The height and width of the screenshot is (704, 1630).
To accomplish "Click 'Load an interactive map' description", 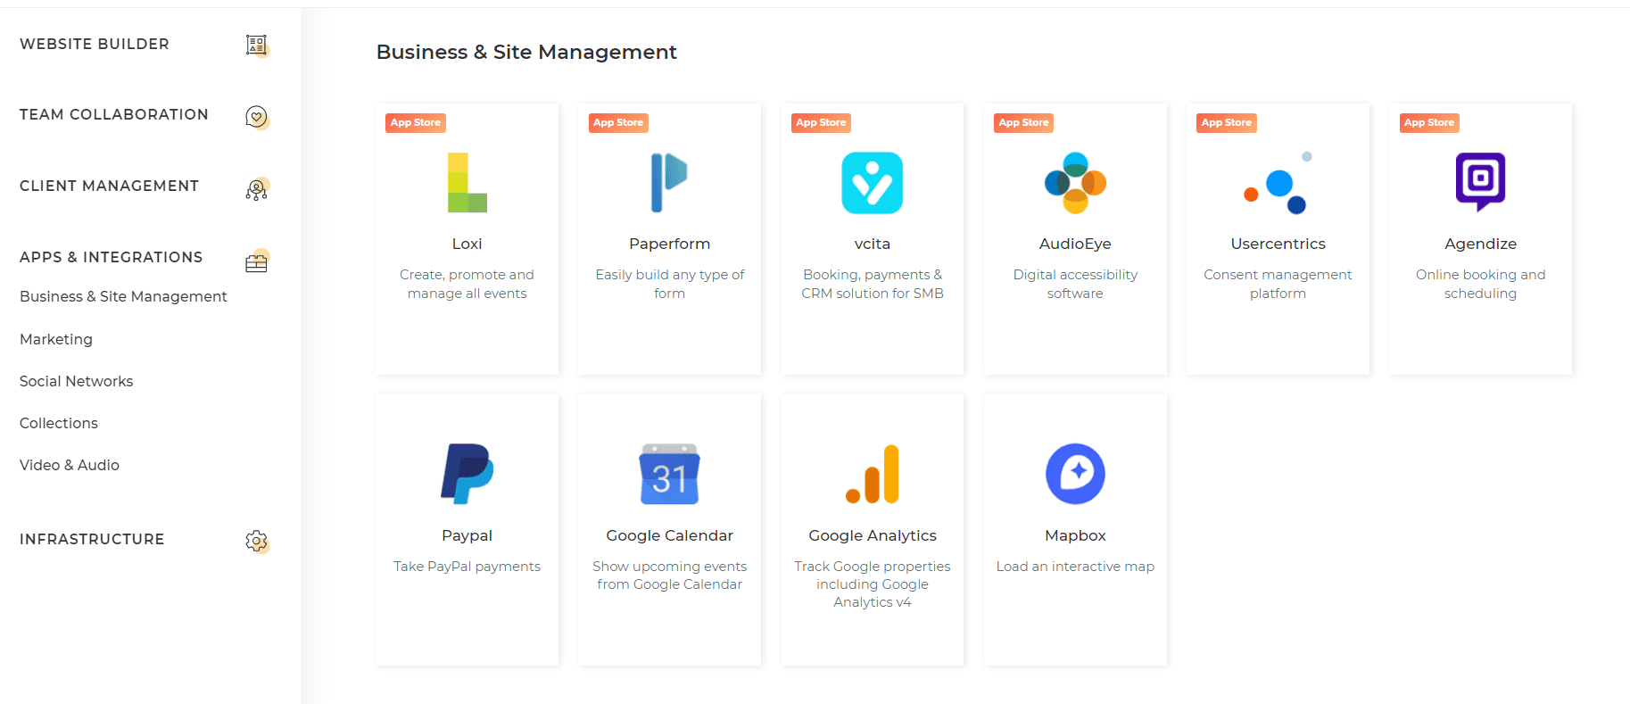I will pos(1075,567).
